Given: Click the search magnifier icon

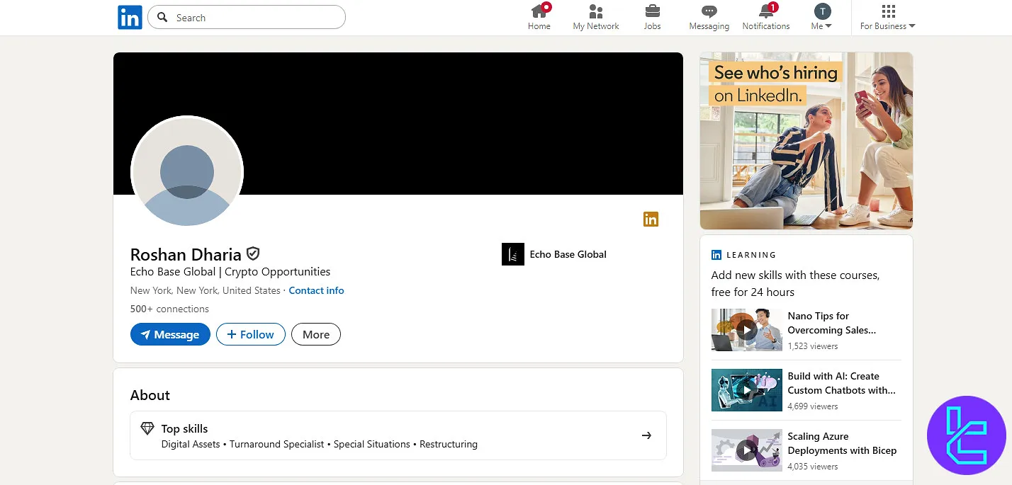Looking at the screenshot, I should click(x=162, y=17).
